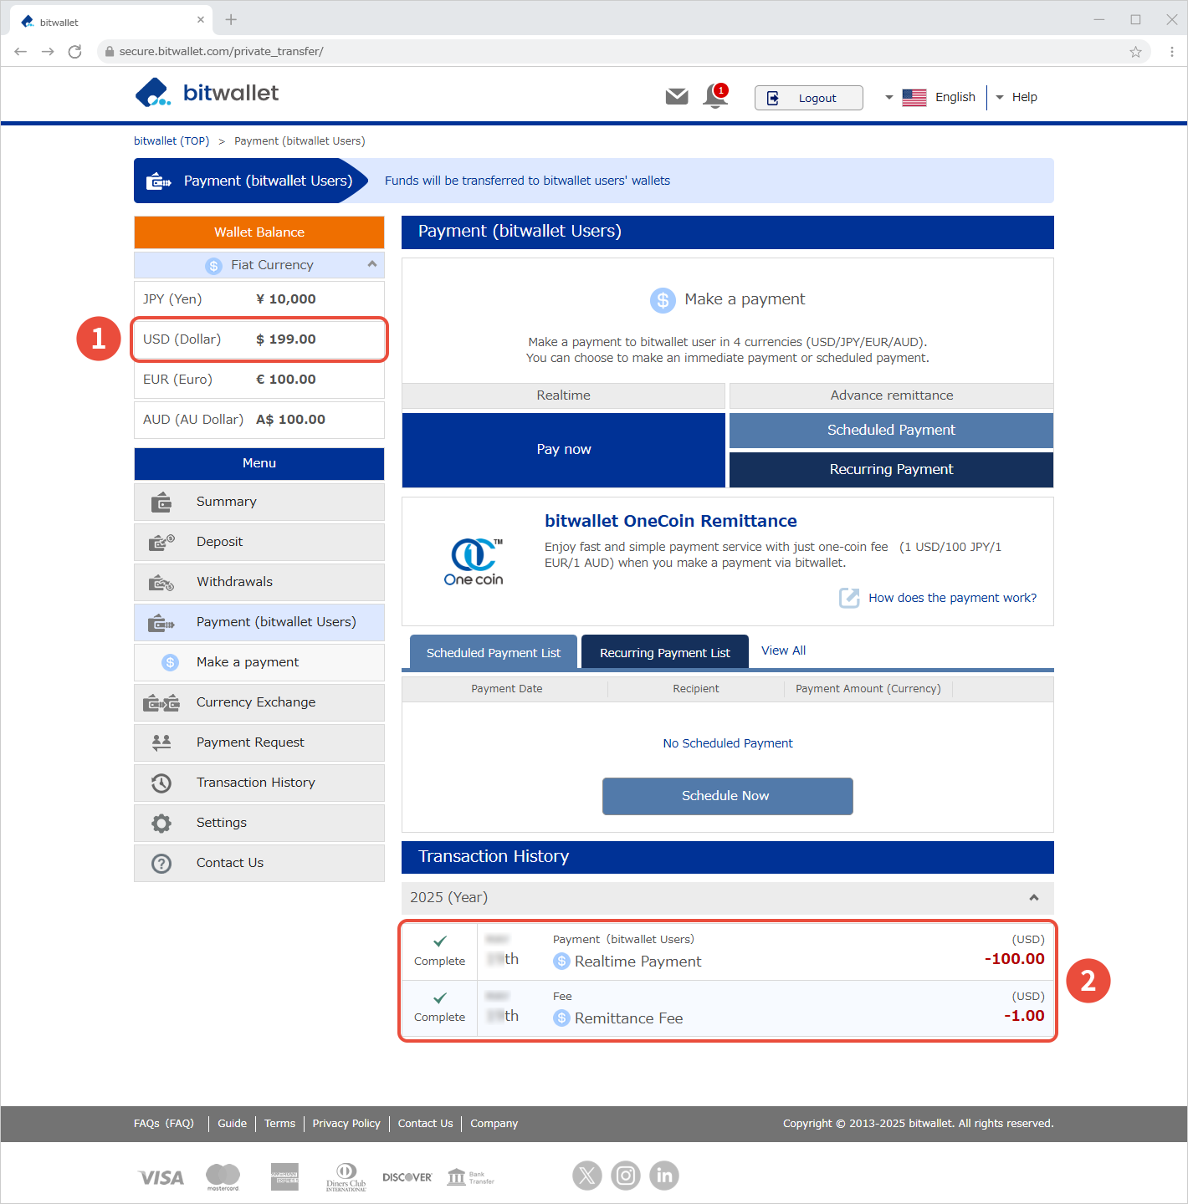Click the Pay now button
This screenshot has width=1188, height=1204.
coord(564,450)
